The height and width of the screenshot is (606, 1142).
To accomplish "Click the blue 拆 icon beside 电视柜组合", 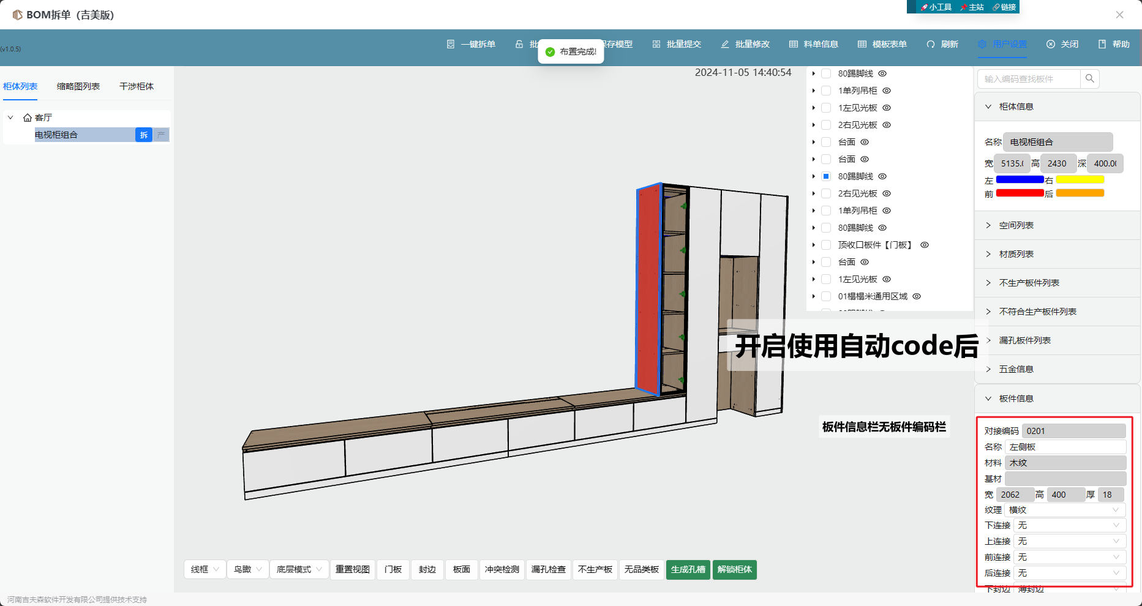I will coord(143,135).
